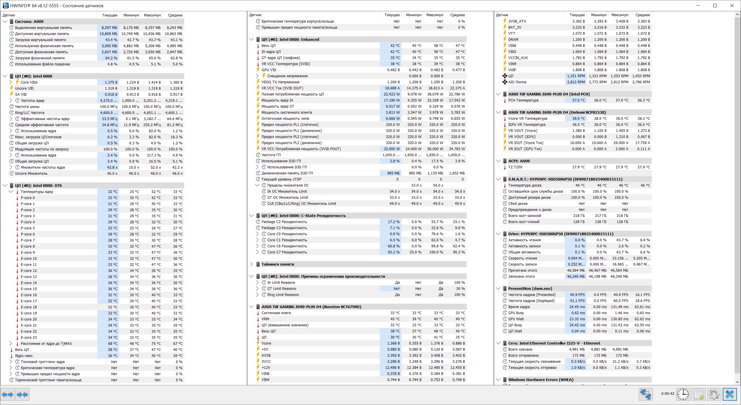Open remote network monitoring icon

(646, 394)
